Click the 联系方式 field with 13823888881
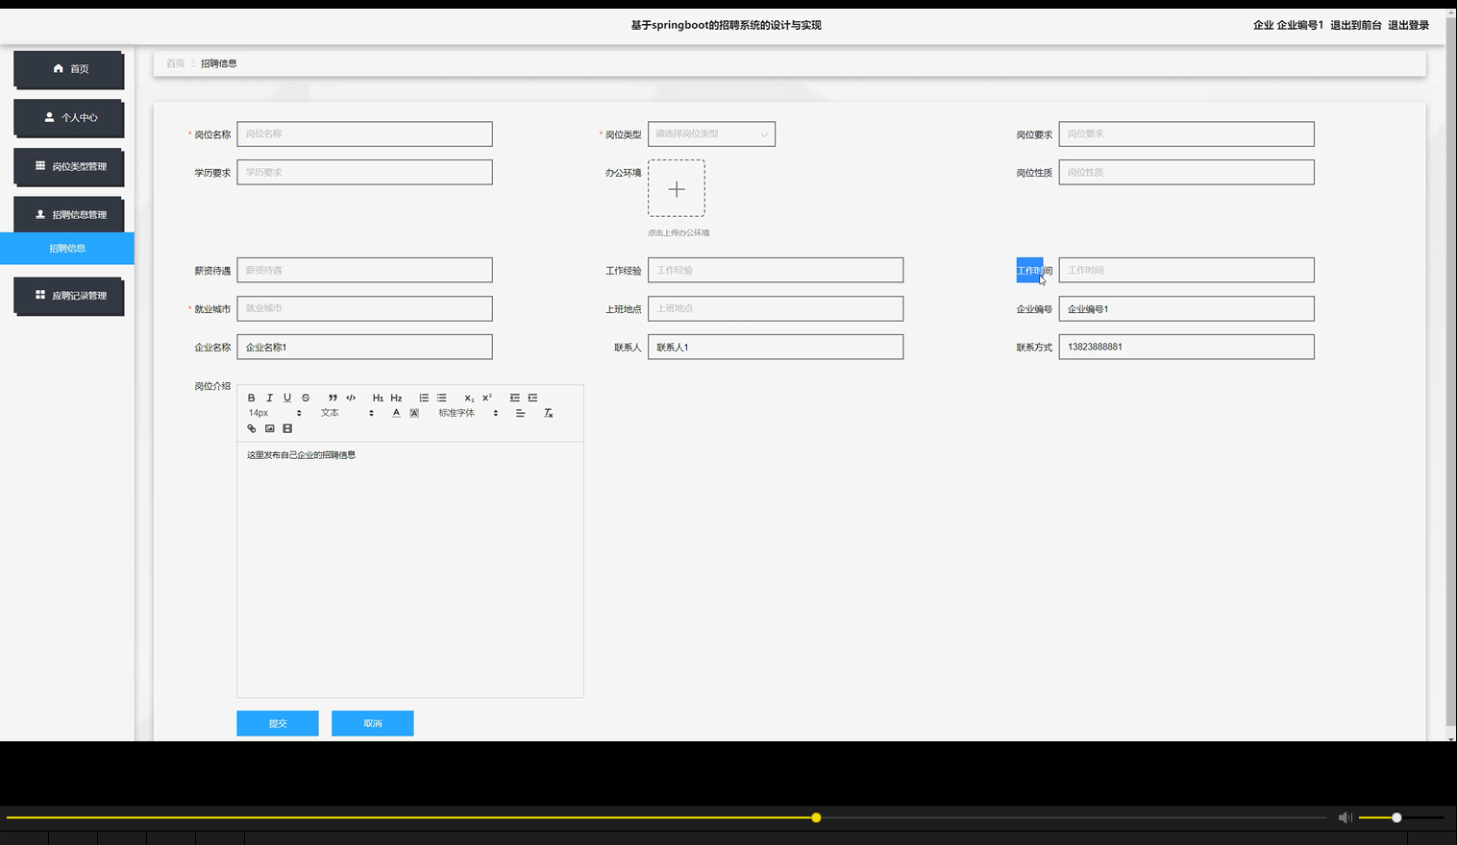 (1186, 347)
